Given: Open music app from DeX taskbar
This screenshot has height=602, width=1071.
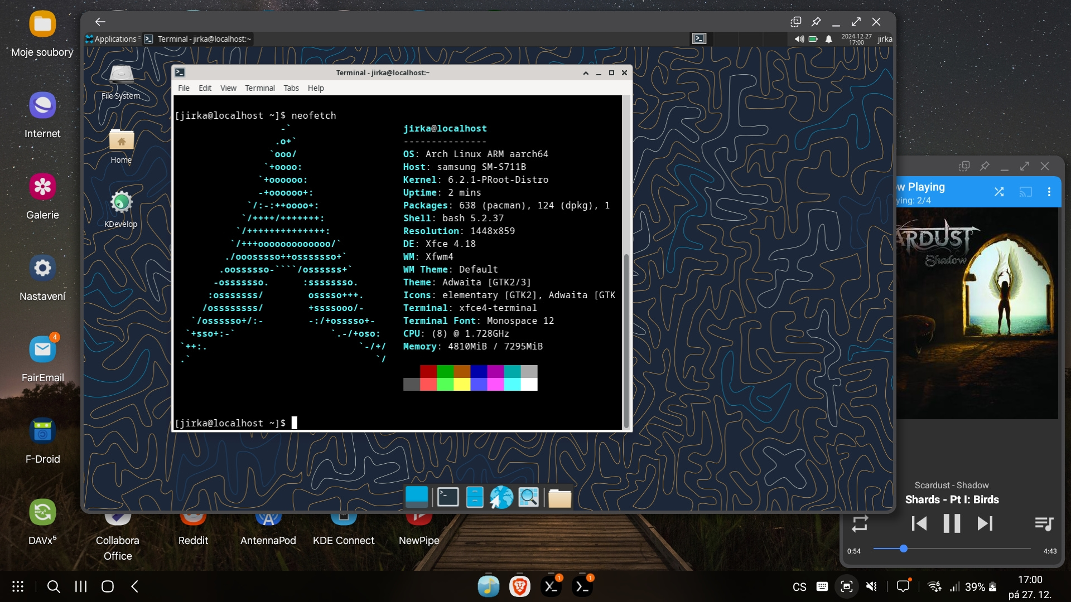Looking at the screenshot, I should tap(489, 586).
